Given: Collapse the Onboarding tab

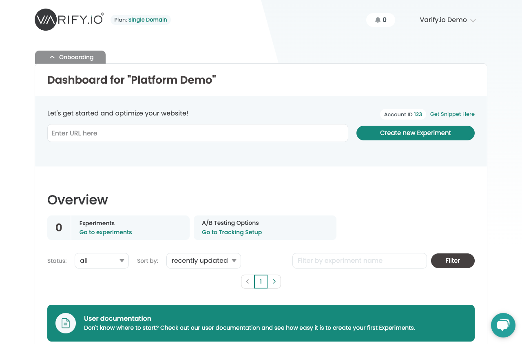Looking at the screenshot, I should coord(70,57).
